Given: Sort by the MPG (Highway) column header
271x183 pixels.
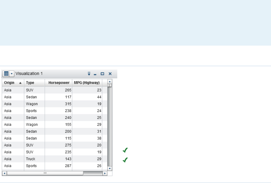Looking at the screenshot, I should (87, 83).
